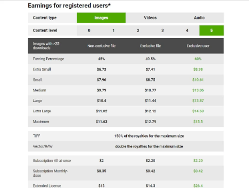Viewport: 249px width, 188px height.
Task: Click the green $14.69 value
Action: point(198,111)
